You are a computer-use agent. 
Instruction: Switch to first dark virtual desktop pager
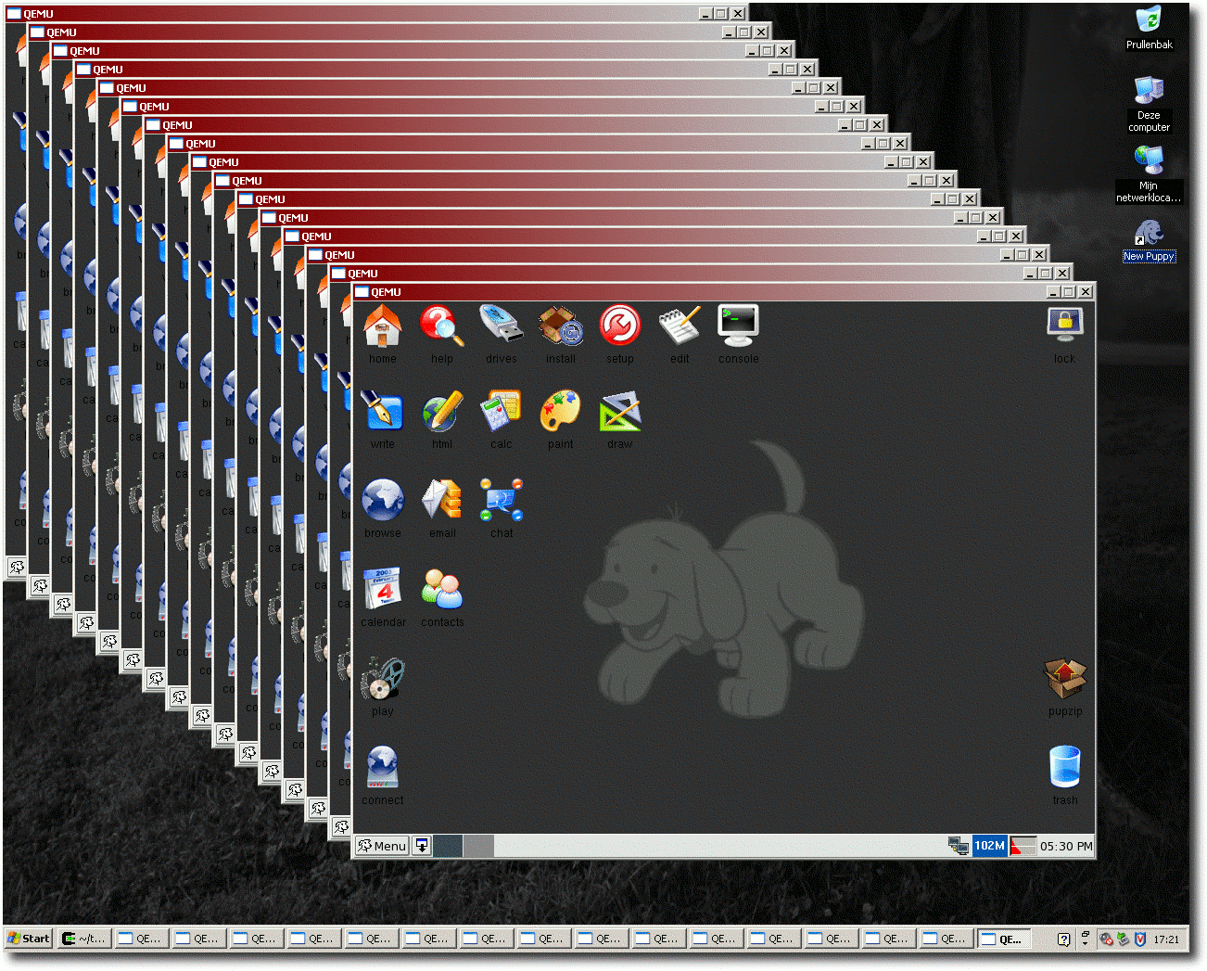click(448, 846)
